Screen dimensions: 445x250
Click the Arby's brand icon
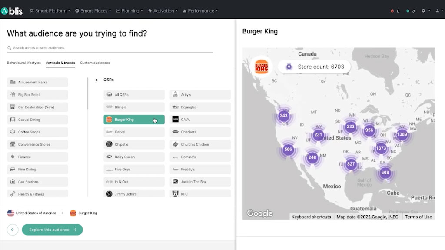point(176,94)
